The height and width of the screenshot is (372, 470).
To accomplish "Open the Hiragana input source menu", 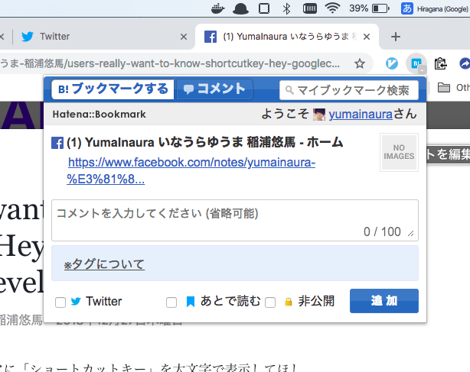I will click(435, 8).
